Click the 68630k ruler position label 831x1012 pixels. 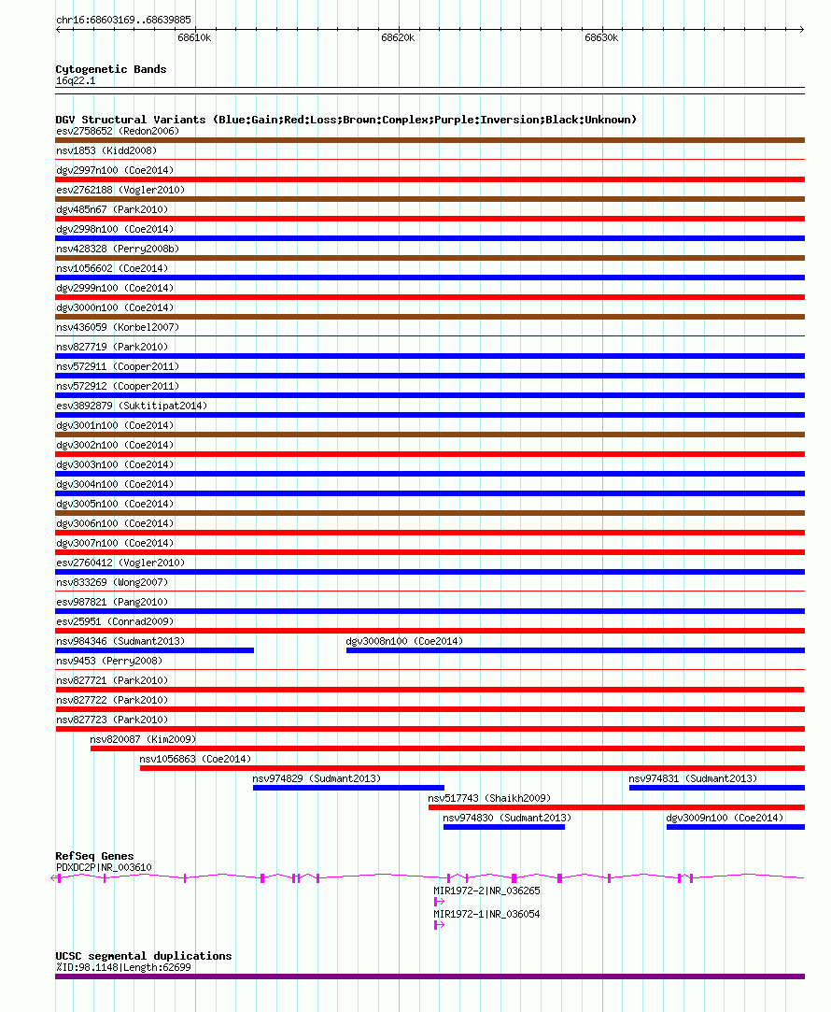601,37
